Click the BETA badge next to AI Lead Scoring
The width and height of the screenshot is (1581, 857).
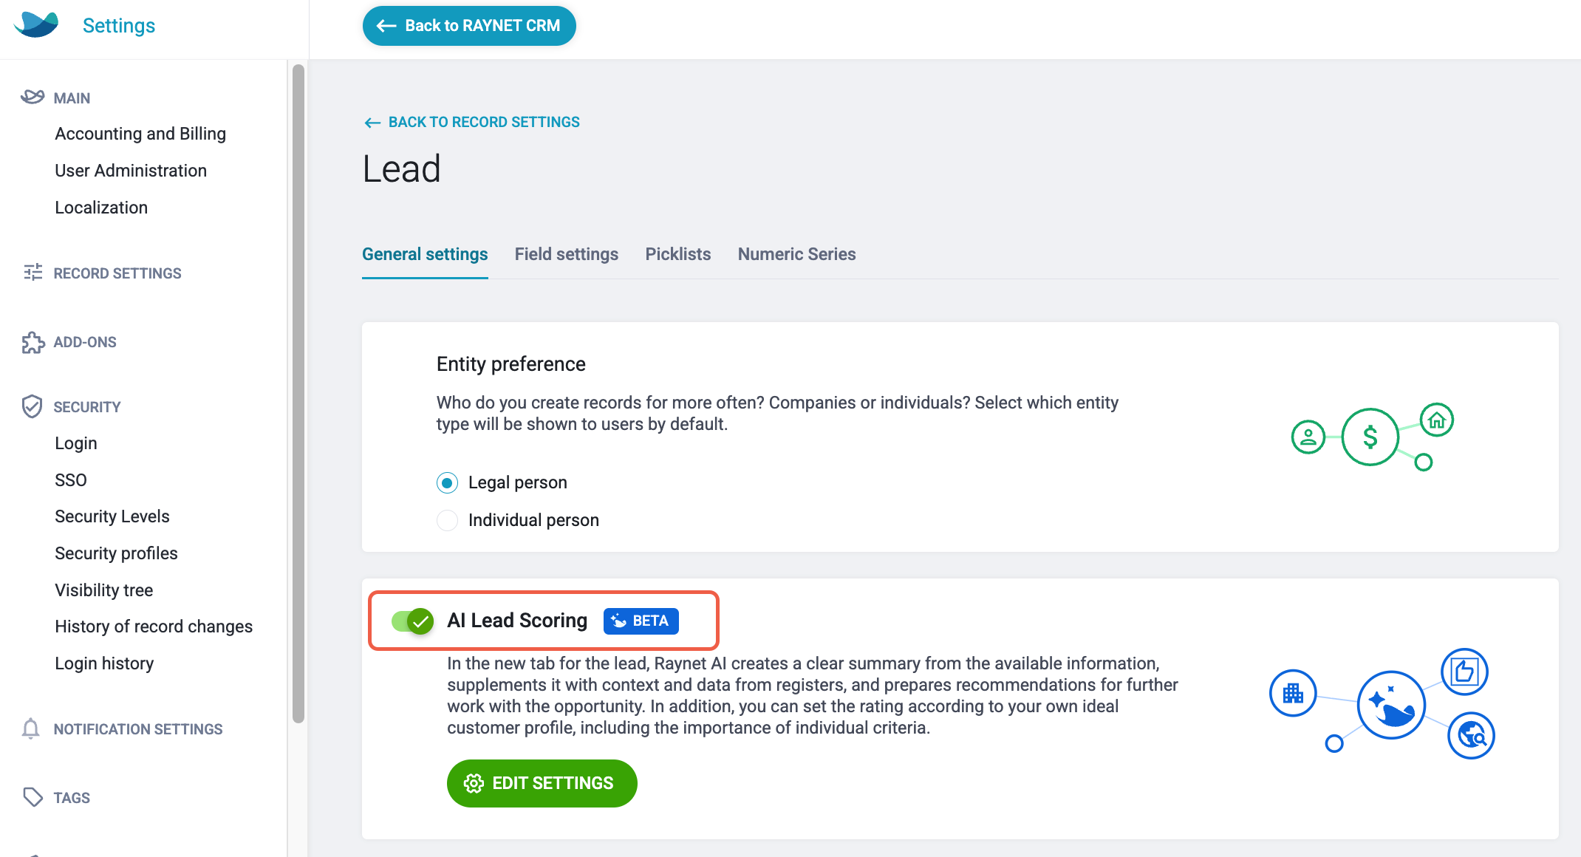[x=641, y=621]
